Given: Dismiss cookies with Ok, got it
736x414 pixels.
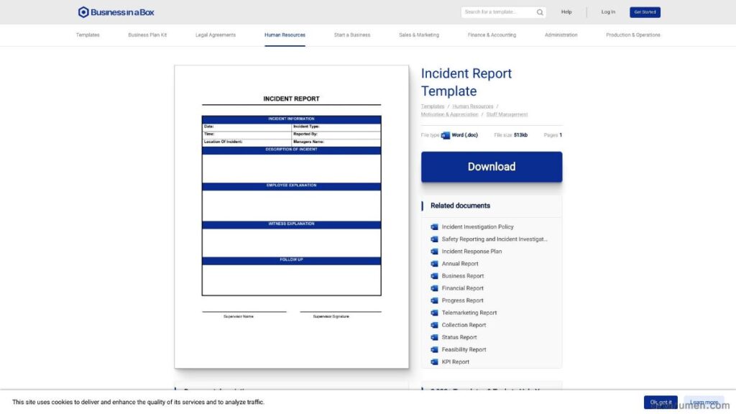Looking at the screenshot, I should (660, 402).
